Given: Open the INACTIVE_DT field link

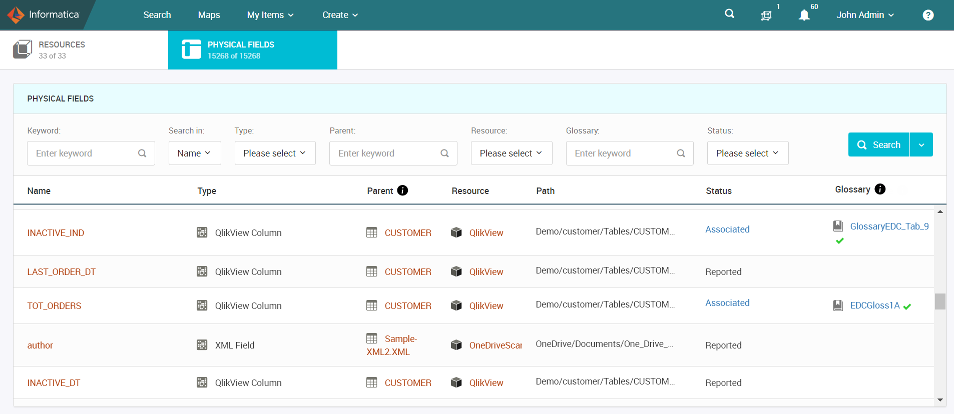Looking at the screenshot, I should (54, 382).
